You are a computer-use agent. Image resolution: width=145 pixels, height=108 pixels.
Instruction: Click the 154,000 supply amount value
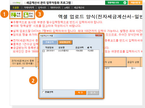coord(79,51)
